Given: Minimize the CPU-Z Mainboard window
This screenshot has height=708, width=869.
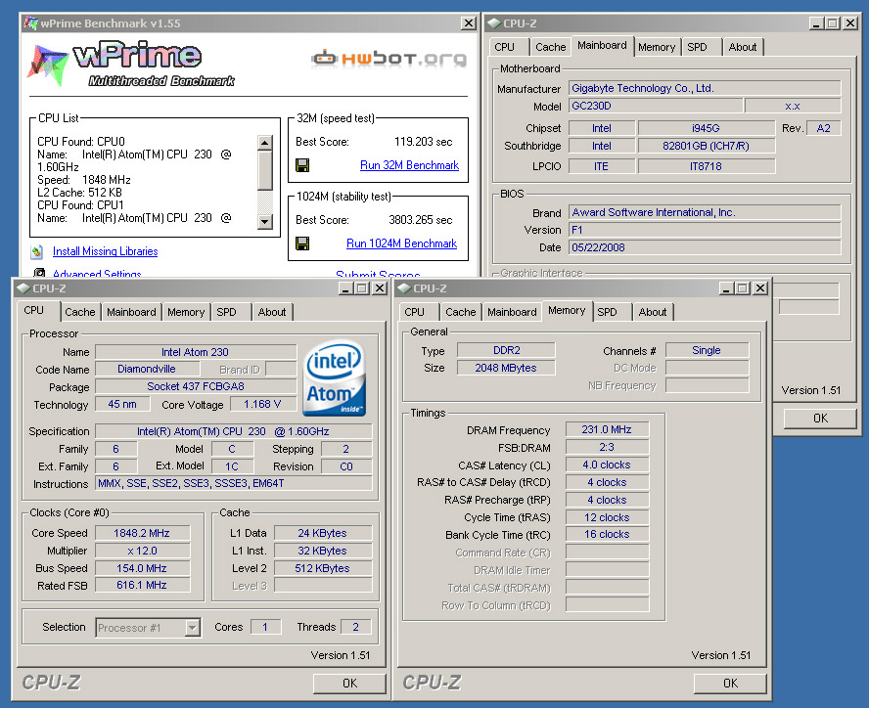Looking at the screenshot, I should click(x=816, y=23).
